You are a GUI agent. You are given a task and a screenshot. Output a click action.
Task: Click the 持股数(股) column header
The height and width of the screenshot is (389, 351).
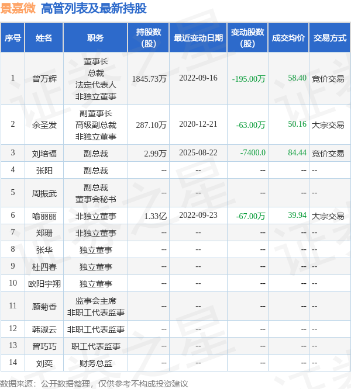(149, 38)
